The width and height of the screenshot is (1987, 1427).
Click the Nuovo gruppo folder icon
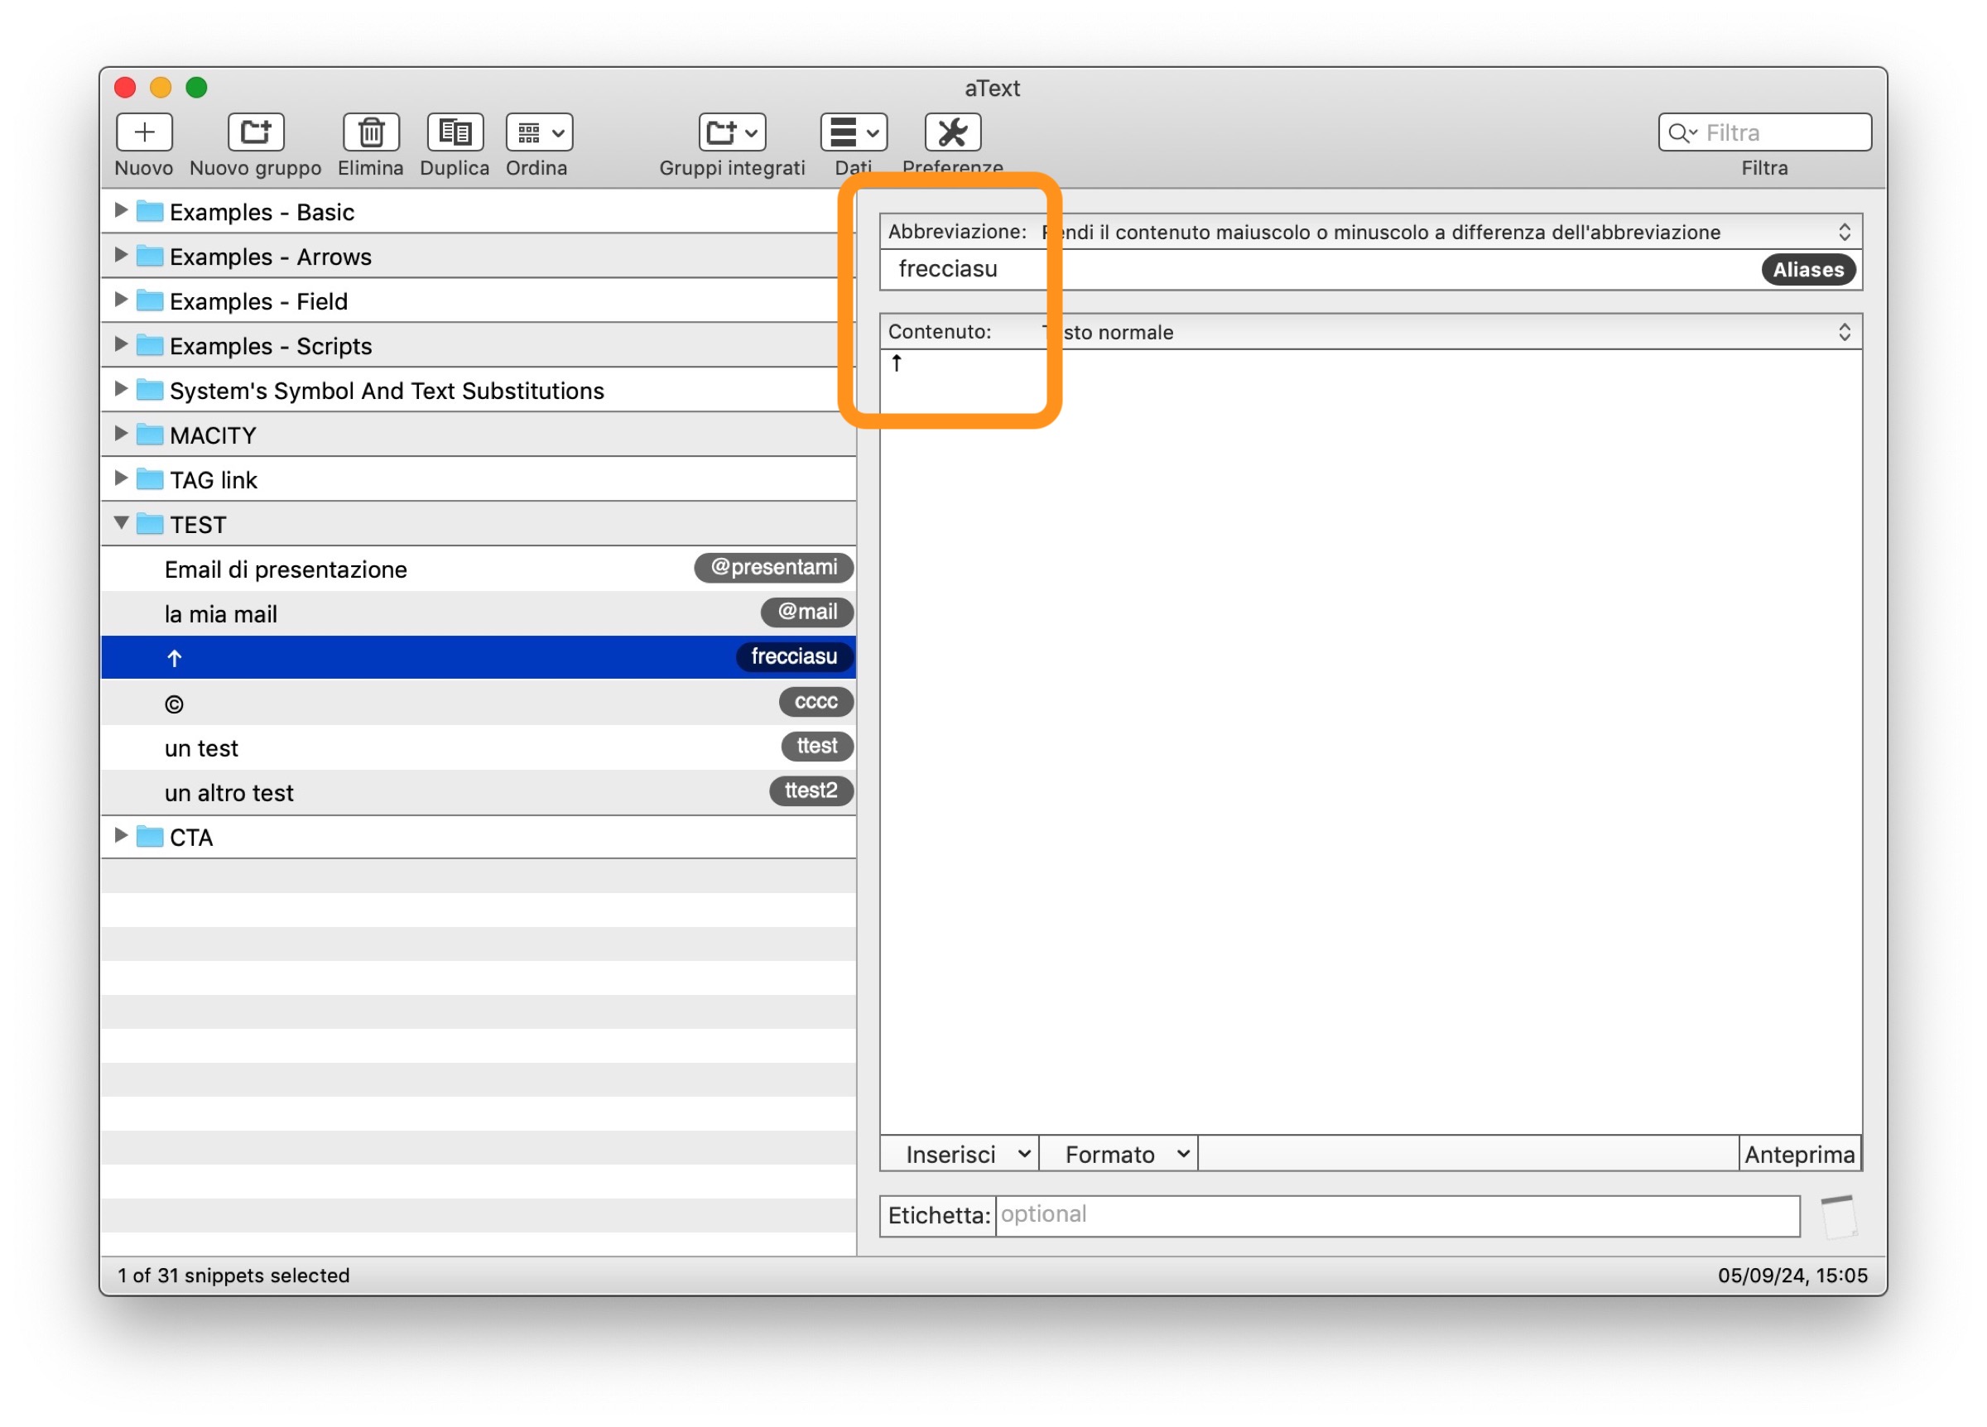(x=256, y=132)
